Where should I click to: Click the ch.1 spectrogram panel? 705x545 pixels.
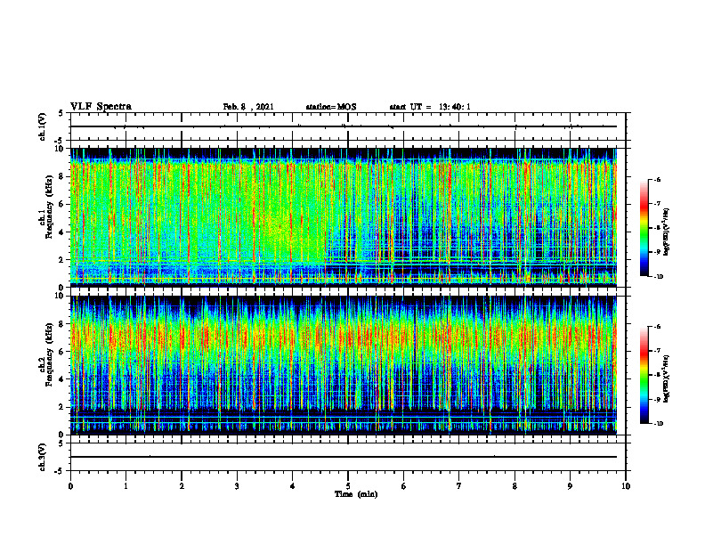[344, 217]
